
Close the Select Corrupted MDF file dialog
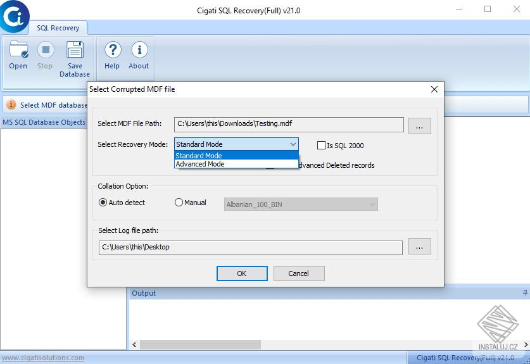[x=434, y=89]
